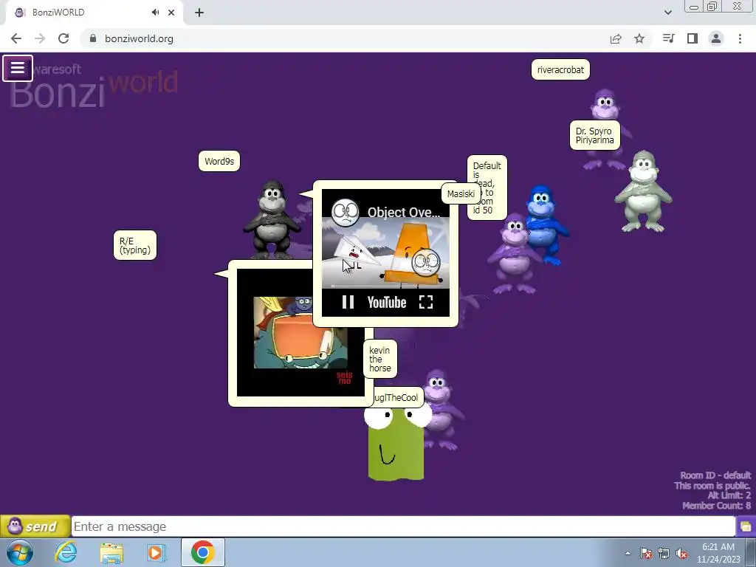Screen dimensions: 756x567
Task: Open File Explorer from the taskbar
Action: [111, 552]
